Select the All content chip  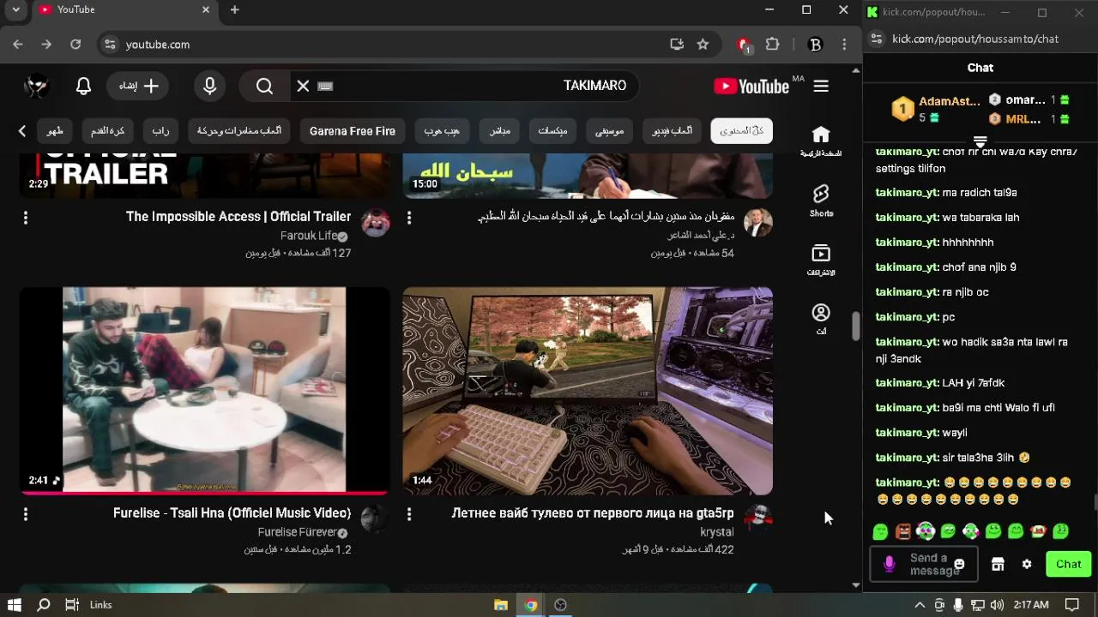tap(742, 131)
